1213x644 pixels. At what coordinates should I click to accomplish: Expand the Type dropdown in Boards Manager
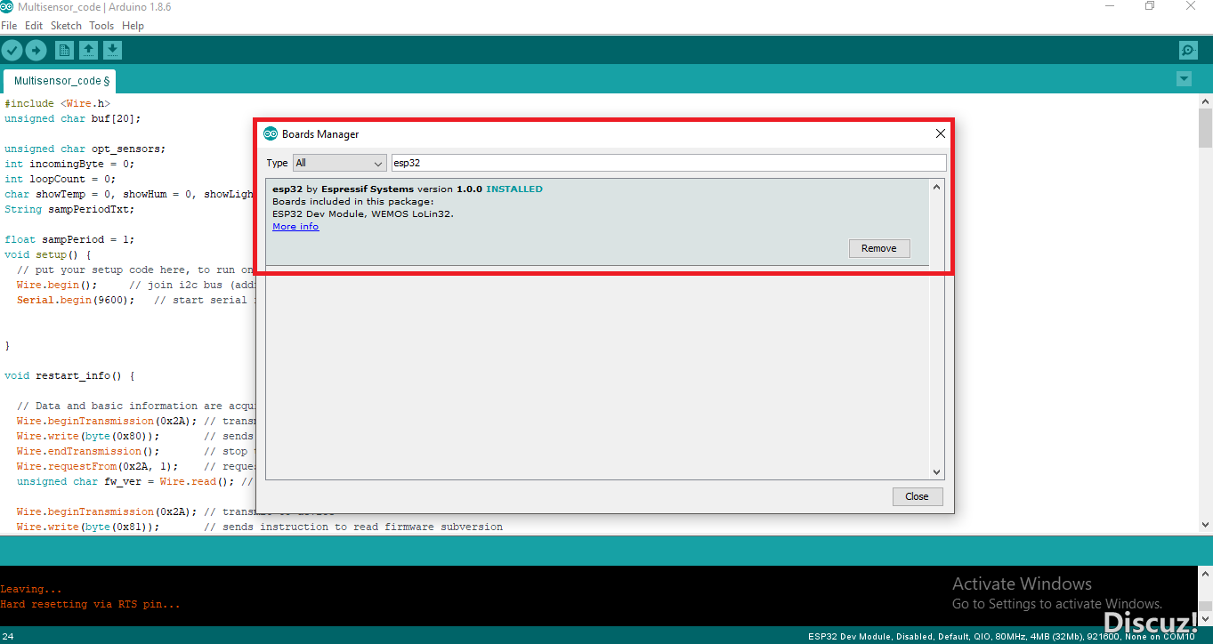point(339,163)
